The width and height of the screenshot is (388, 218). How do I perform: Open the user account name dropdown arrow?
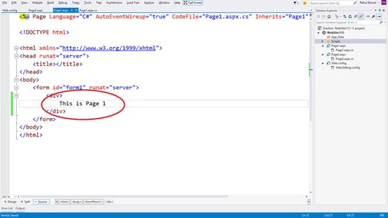[x=379, y=3]
